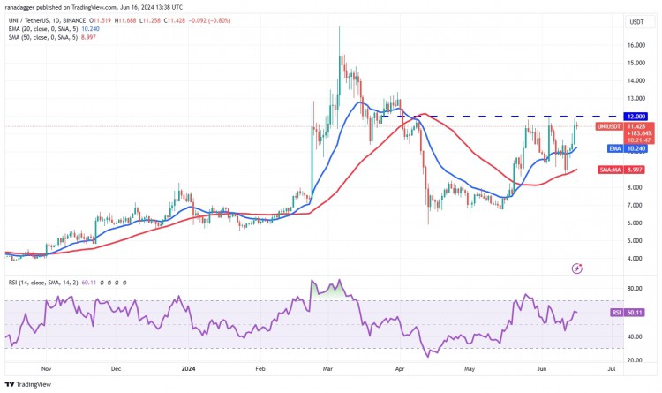Click the 80.00 RSI axis value
The image size is (662, 393).
[x=635, y=289]
